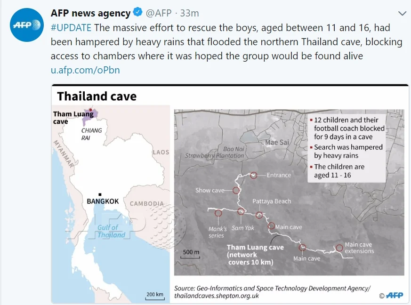The height and width of the screenshot is (305, 411).
Task: Select the Sam Yak junction marker
Action: click(x=241, y=211)
